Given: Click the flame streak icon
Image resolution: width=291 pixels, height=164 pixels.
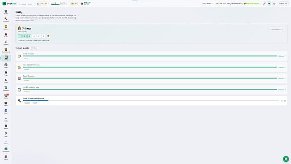Looking at the screenshot, I should pyautogui.click(x=19, y=28).
